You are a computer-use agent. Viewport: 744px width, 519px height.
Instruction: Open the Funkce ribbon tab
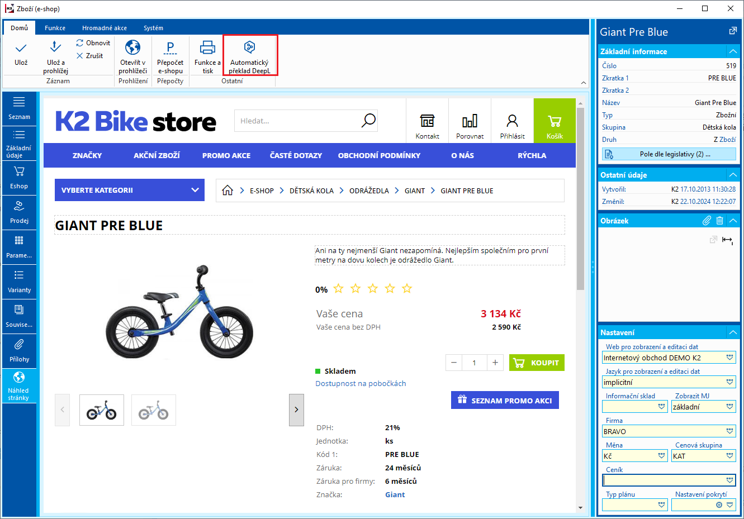click(55, 28)
